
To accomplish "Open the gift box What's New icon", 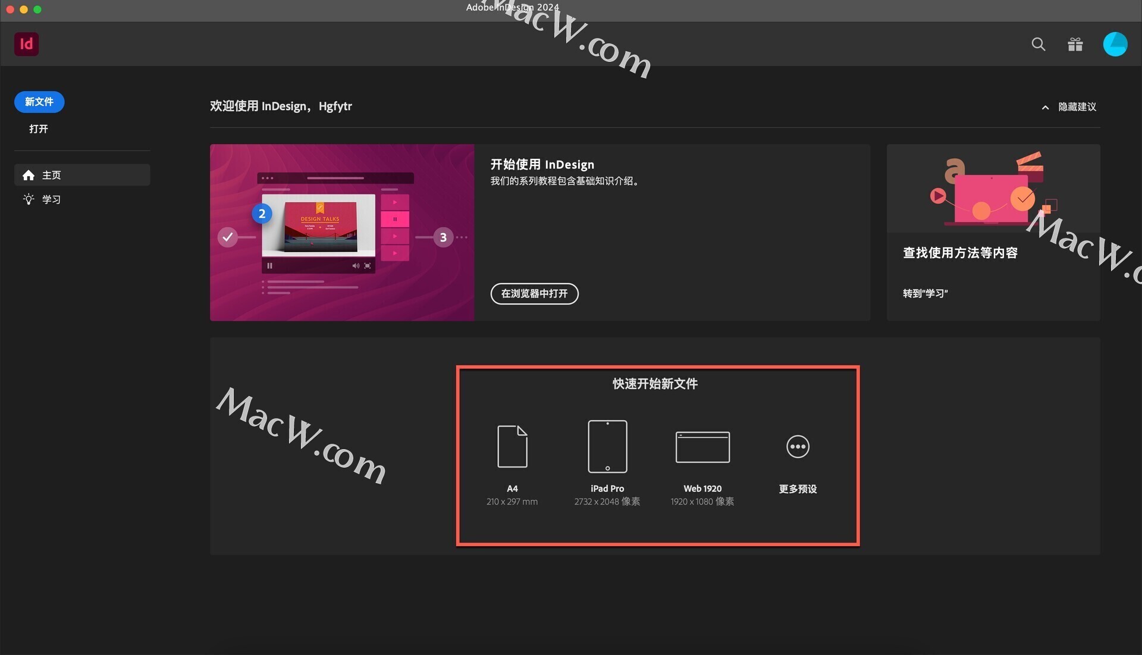I will [1075, 44].
